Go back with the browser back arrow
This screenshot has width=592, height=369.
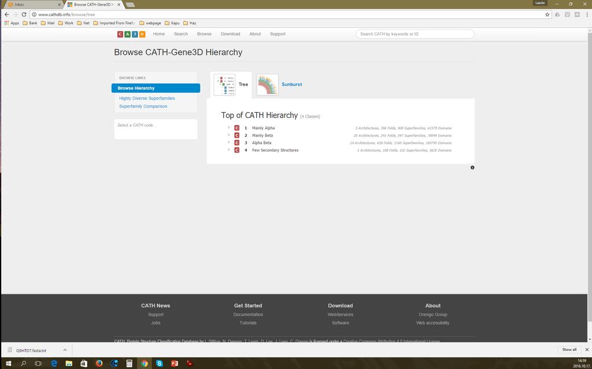[6, 14]
